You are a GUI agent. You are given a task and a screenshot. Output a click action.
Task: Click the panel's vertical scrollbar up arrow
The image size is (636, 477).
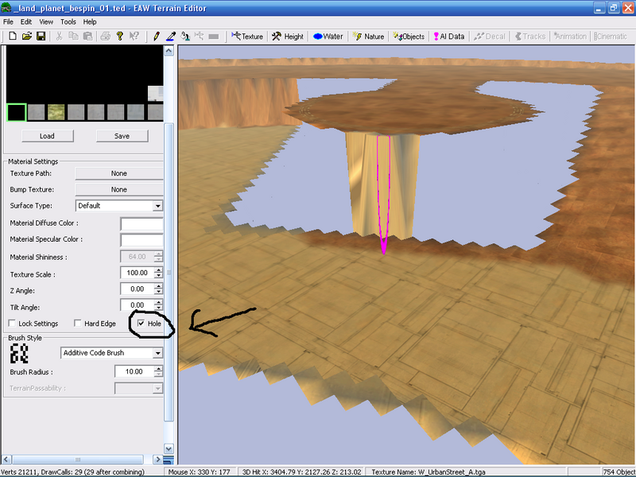169,51
